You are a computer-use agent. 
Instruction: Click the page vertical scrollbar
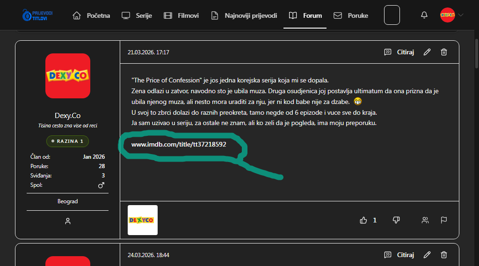coord(477,53)
